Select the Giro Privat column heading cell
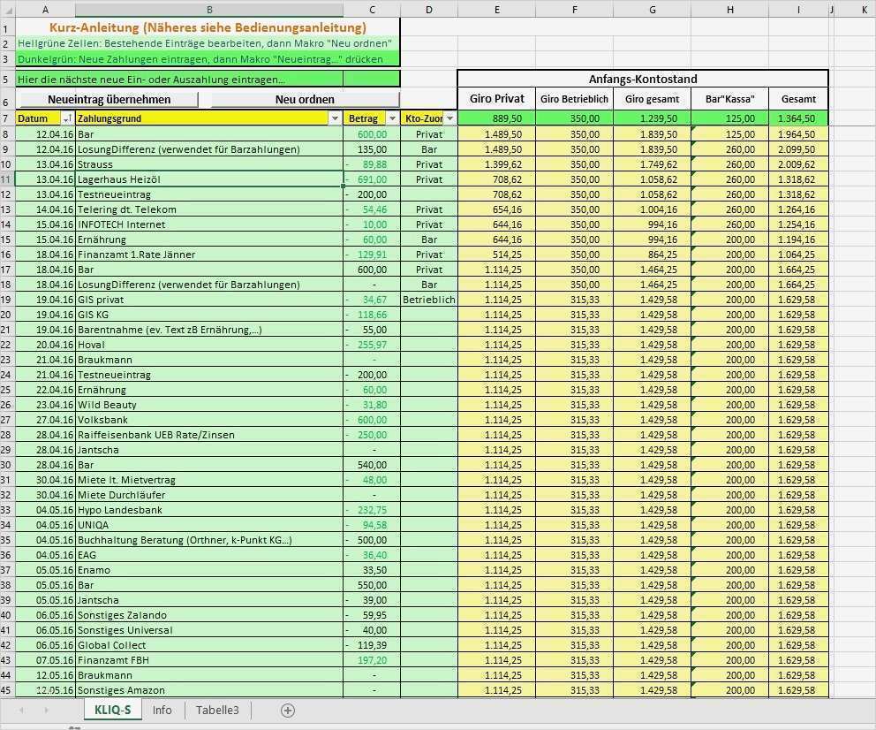Screen dimensions: 876x730 pos(497,99)
